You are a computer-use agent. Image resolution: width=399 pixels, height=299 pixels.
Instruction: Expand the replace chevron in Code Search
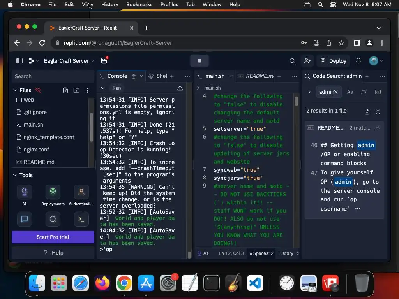(309, 92)
